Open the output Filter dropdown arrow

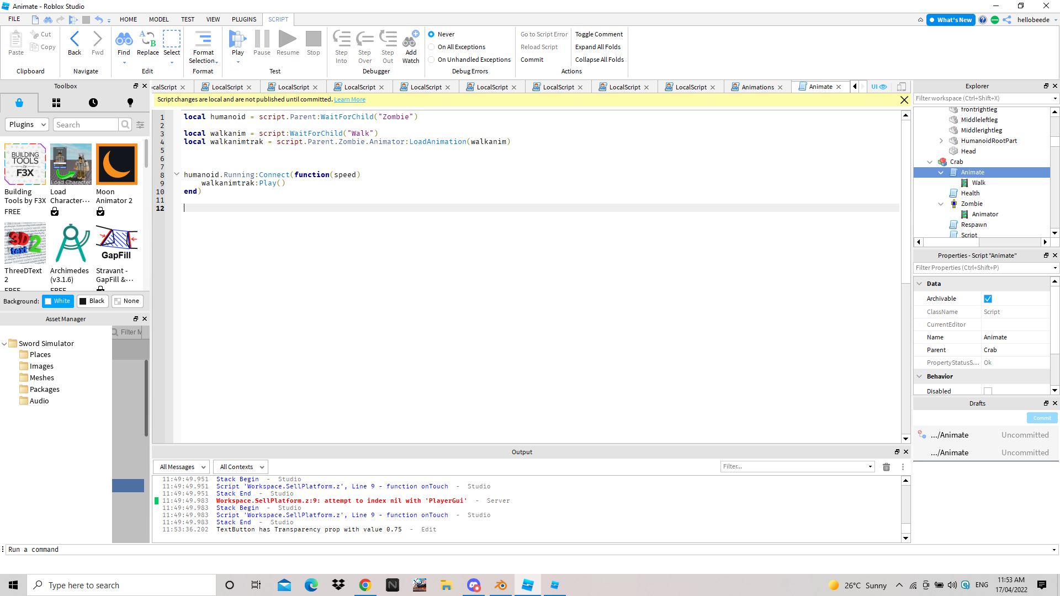click(x=870, y=467)
